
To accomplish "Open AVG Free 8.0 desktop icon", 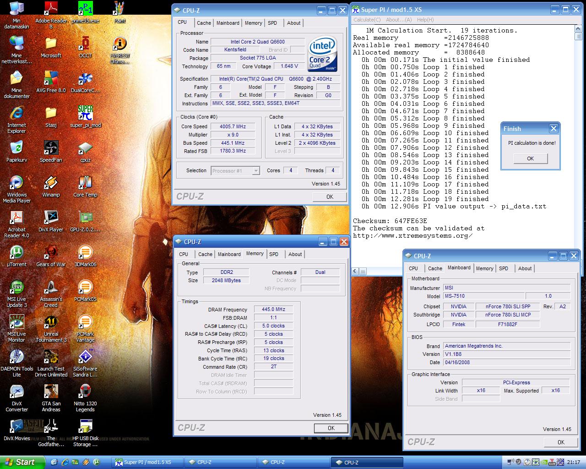I will tap(51, 82).
